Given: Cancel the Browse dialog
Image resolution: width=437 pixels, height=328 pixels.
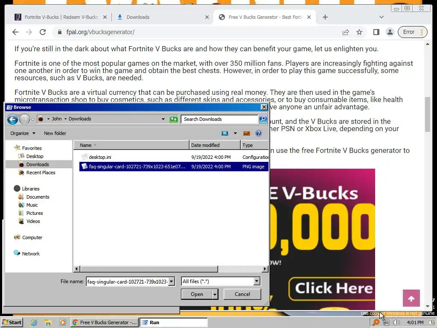Looking at the screenshot, I should pos(242,294).
